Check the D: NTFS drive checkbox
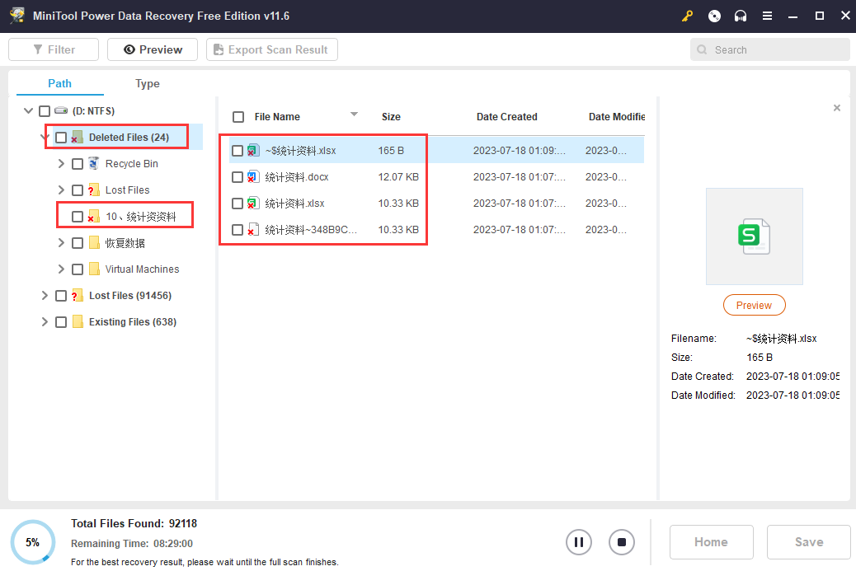The image size is (856, 571). tap(45, 111)
